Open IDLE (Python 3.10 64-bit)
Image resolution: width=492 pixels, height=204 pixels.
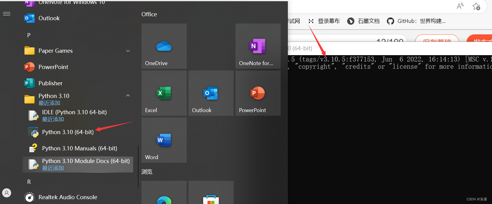click(78, 115)
